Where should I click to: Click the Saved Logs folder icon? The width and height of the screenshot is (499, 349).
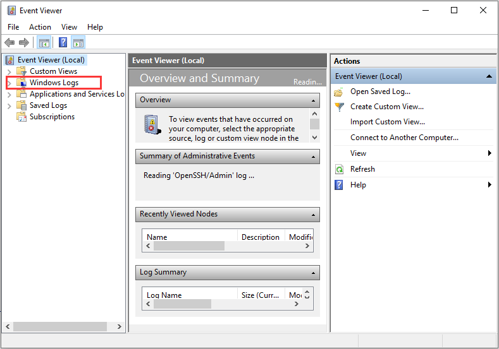click(x=22, y=105)
